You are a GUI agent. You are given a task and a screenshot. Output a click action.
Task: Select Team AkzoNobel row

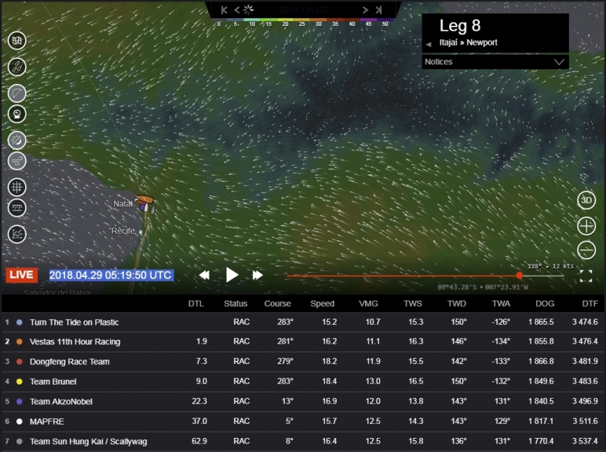coord(303,402)
